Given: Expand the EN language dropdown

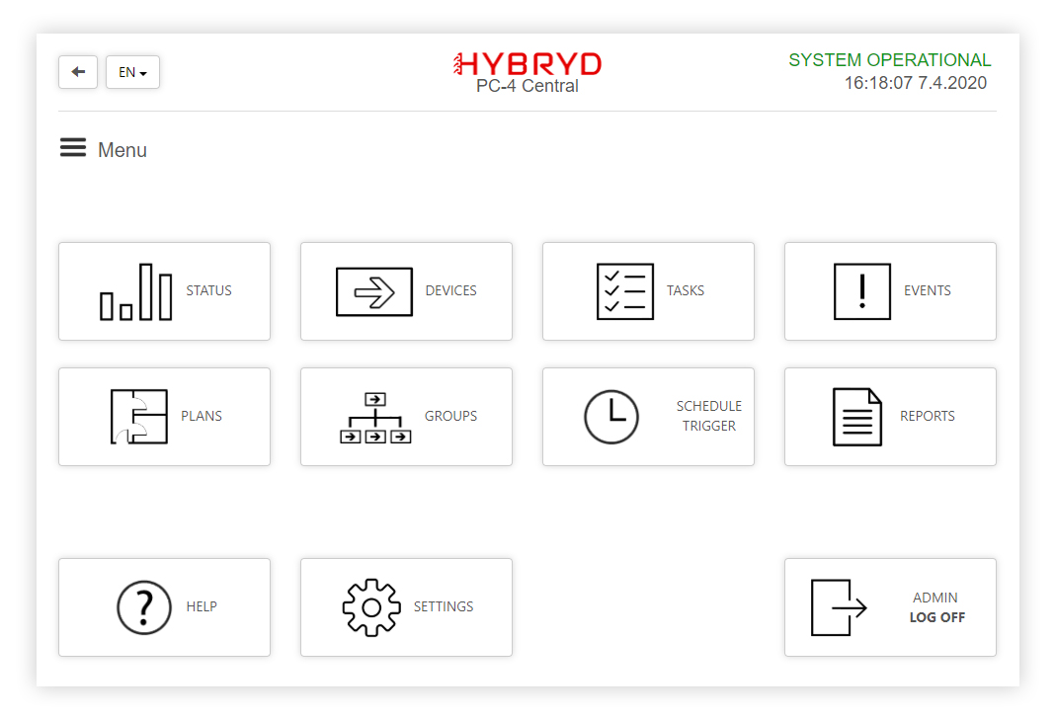Looking at the screenshot, I should (132, 72).
